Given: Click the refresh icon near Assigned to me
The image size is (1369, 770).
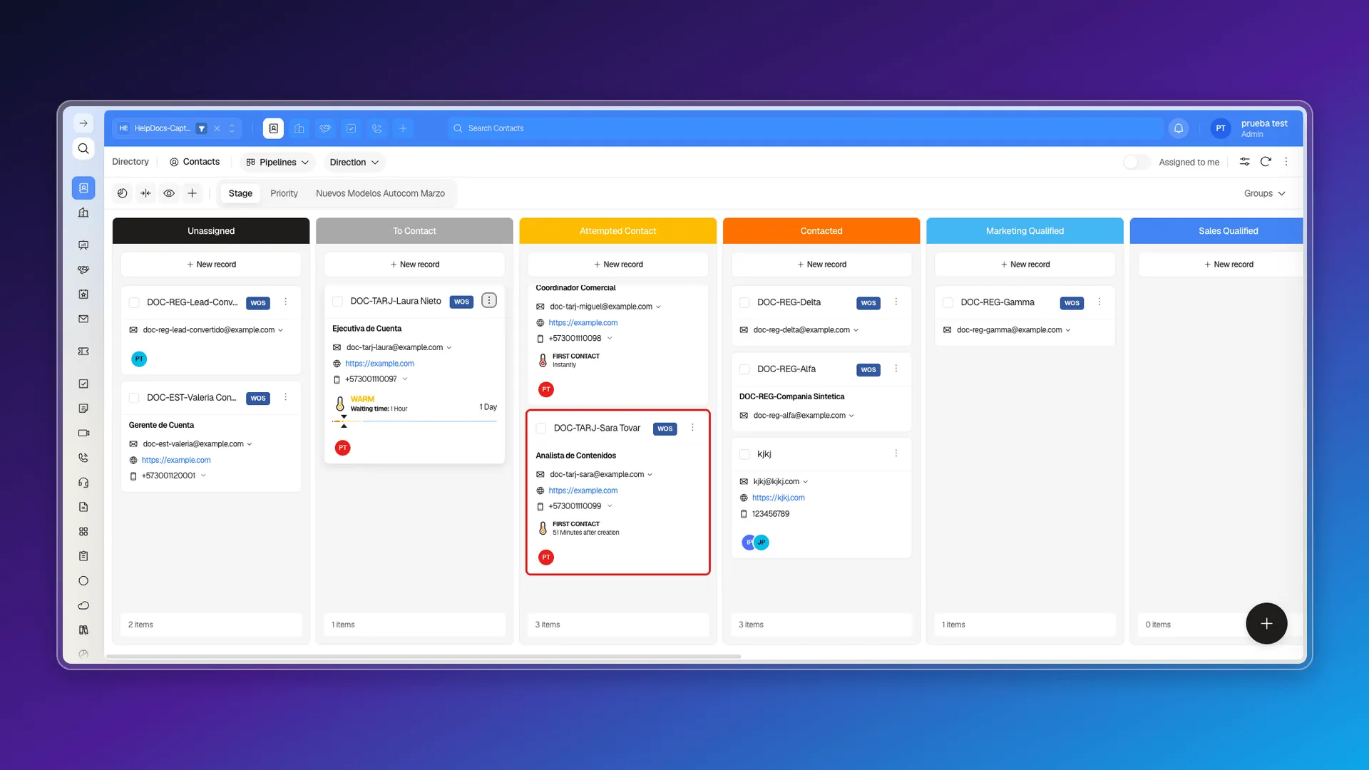Looking at the screenshot, I should (x=1266, y=162).
